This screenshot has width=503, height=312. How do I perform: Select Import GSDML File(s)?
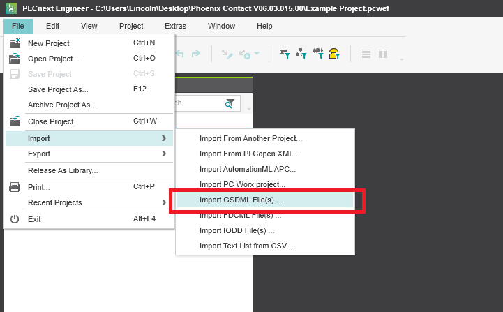pyautogui.click(x=241, y=200)
